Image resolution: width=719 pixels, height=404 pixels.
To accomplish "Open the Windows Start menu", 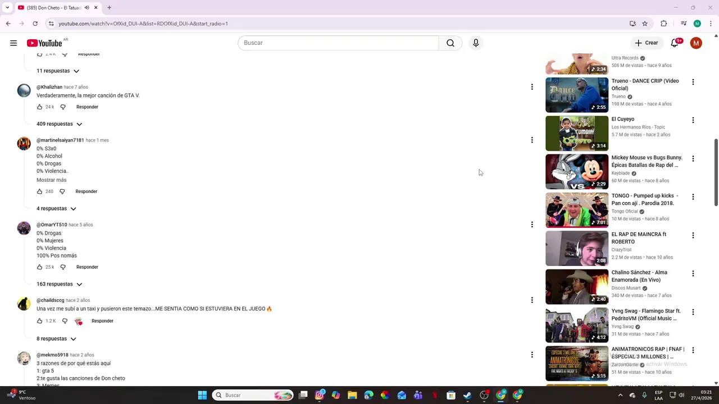I will 202,395.
